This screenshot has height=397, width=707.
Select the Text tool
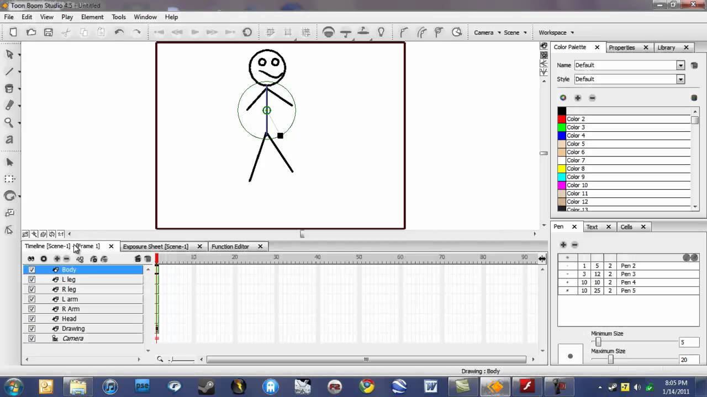click(x=9, y=140)
